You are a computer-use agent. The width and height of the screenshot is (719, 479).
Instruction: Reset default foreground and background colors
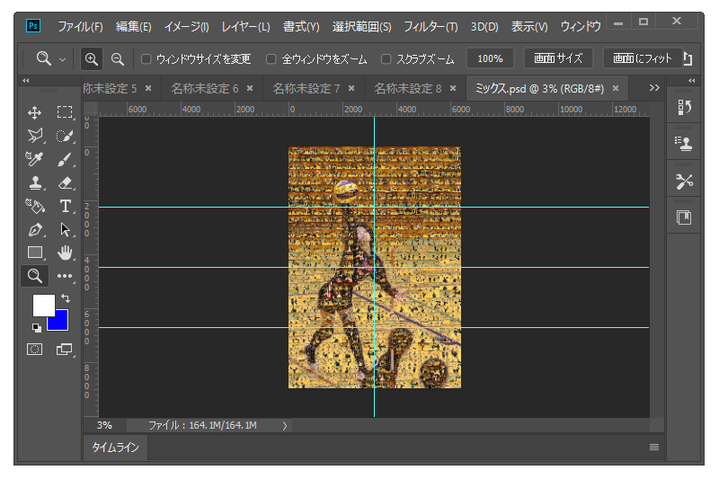(36, 327)
